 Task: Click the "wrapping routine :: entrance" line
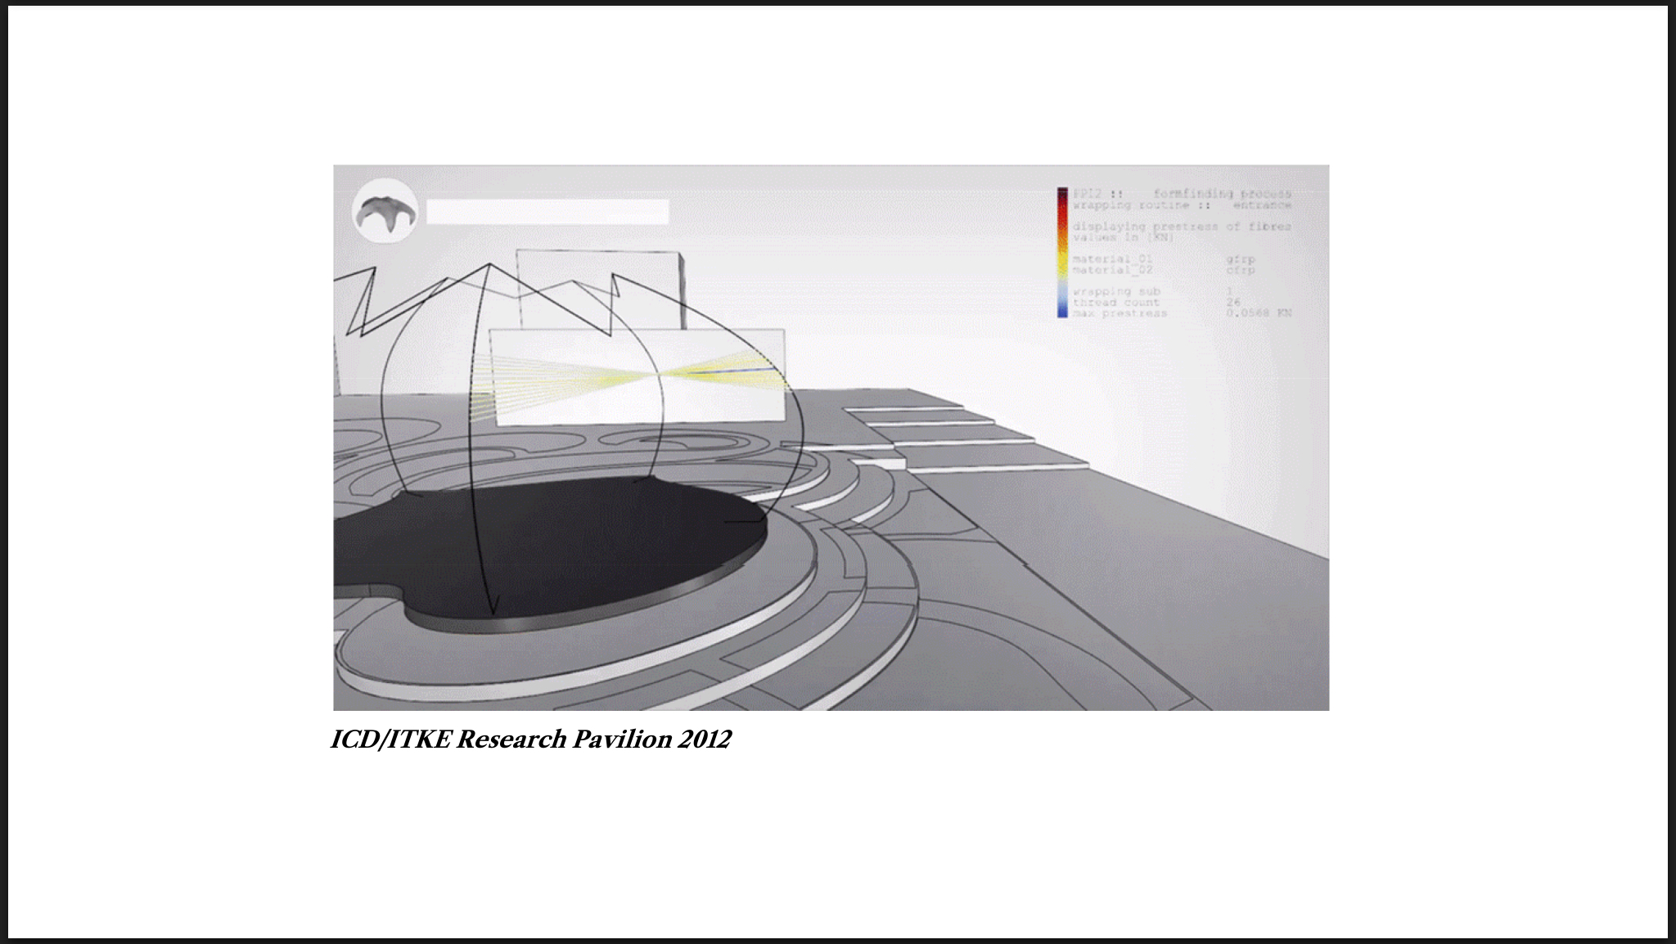coord(1182,205)
